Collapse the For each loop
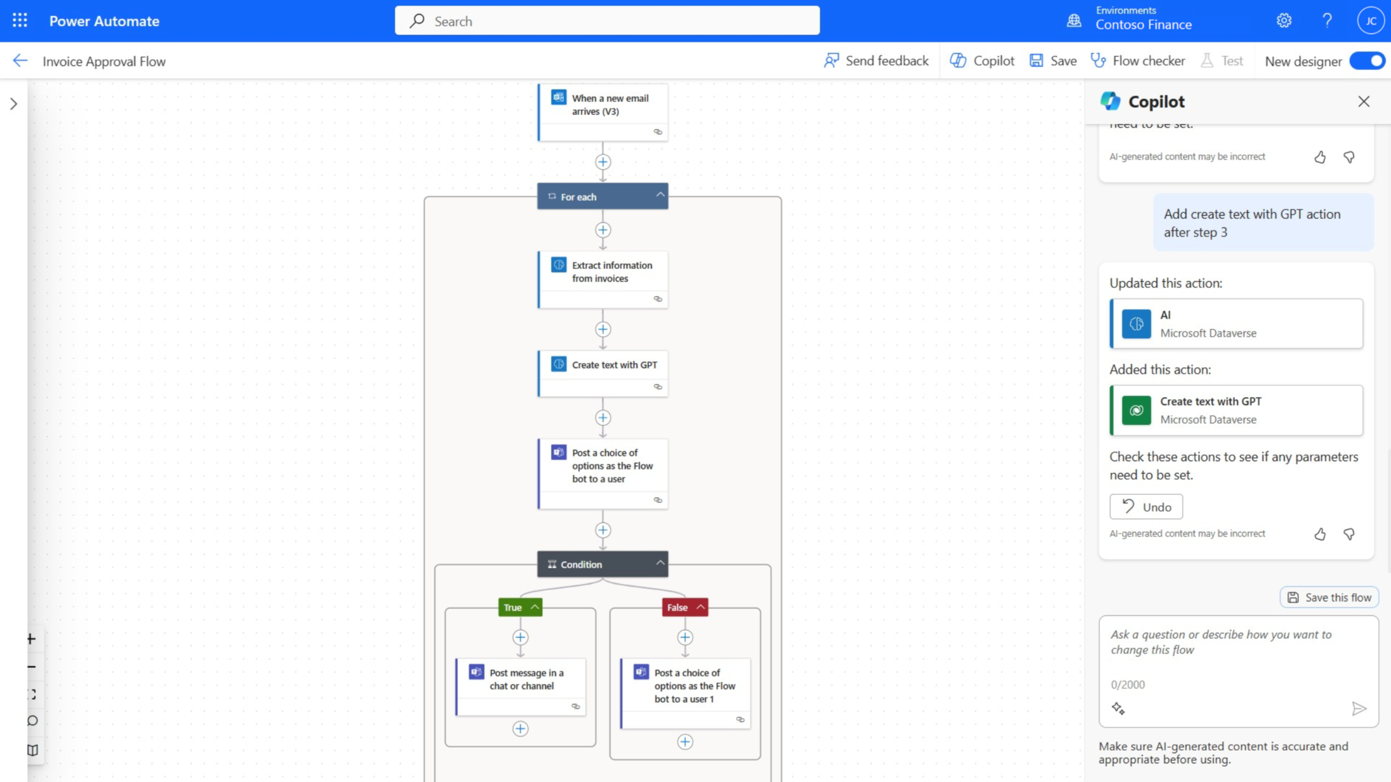This screenshot has height=782, width=1391. coord(660,196)
